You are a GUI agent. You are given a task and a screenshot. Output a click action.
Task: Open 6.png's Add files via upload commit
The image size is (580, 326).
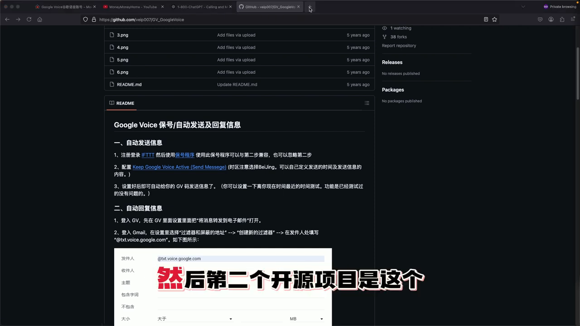click(x=236, y=72)
